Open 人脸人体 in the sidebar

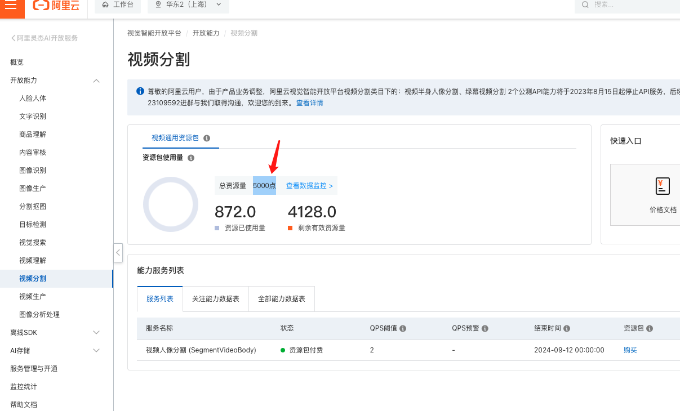[33, 99]
